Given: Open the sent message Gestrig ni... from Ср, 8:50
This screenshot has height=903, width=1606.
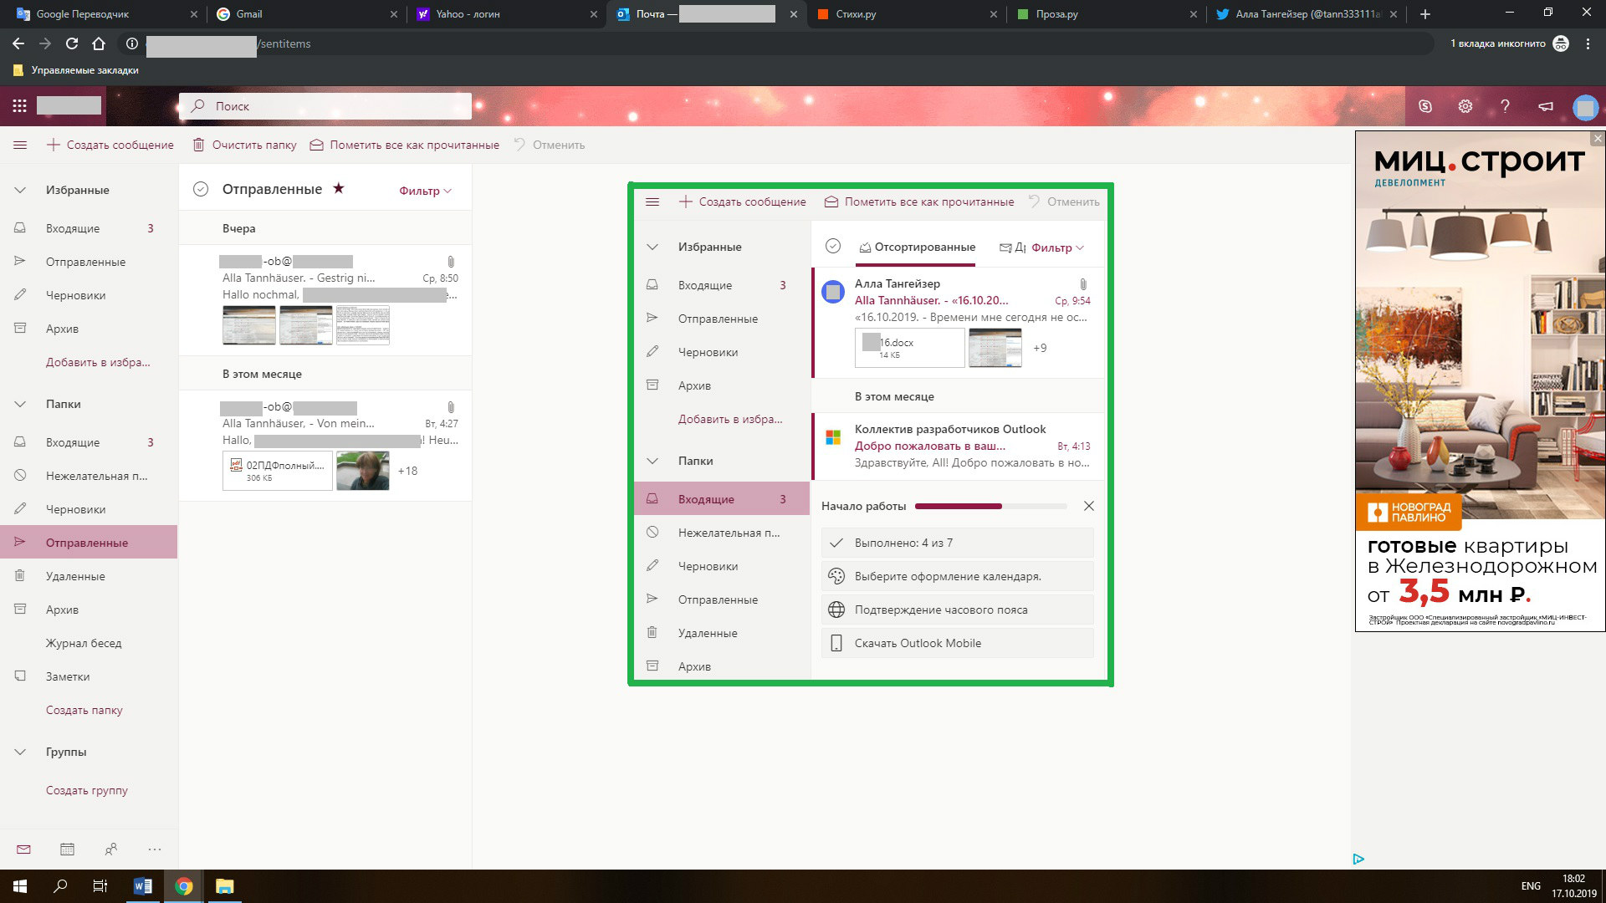Looking at the screenshot, I should (x=325, y=300).
